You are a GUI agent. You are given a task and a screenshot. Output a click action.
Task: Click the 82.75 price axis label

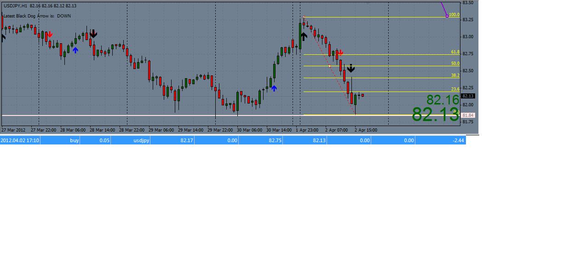(468, 54)
